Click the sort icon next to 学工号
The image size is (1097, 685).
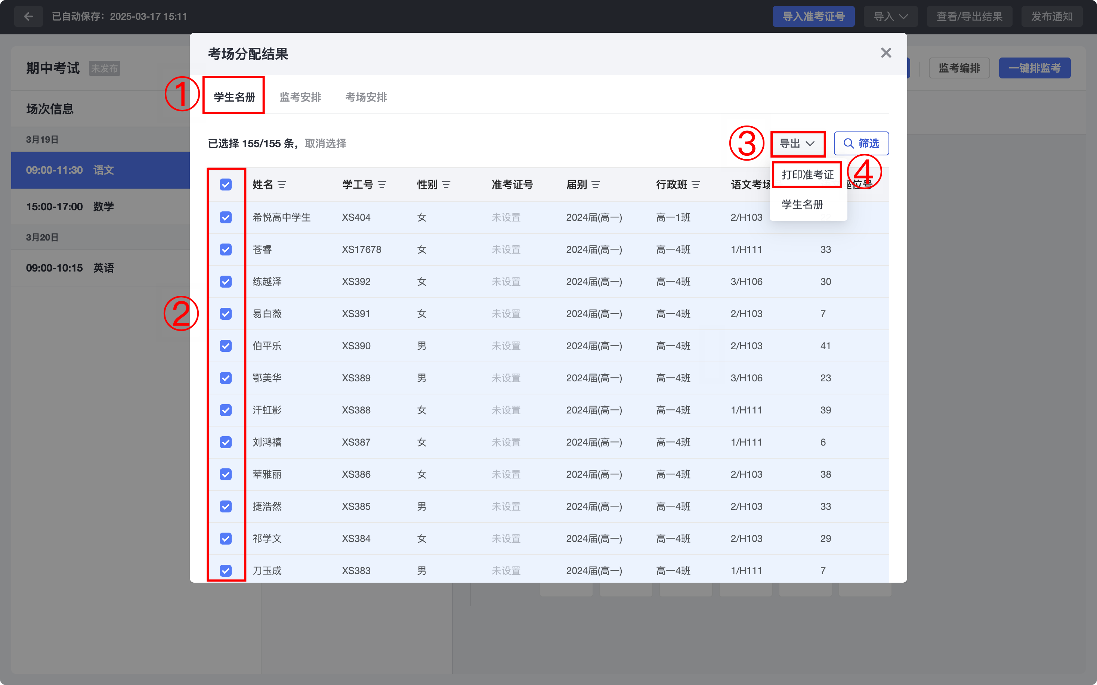pos(382,185)
